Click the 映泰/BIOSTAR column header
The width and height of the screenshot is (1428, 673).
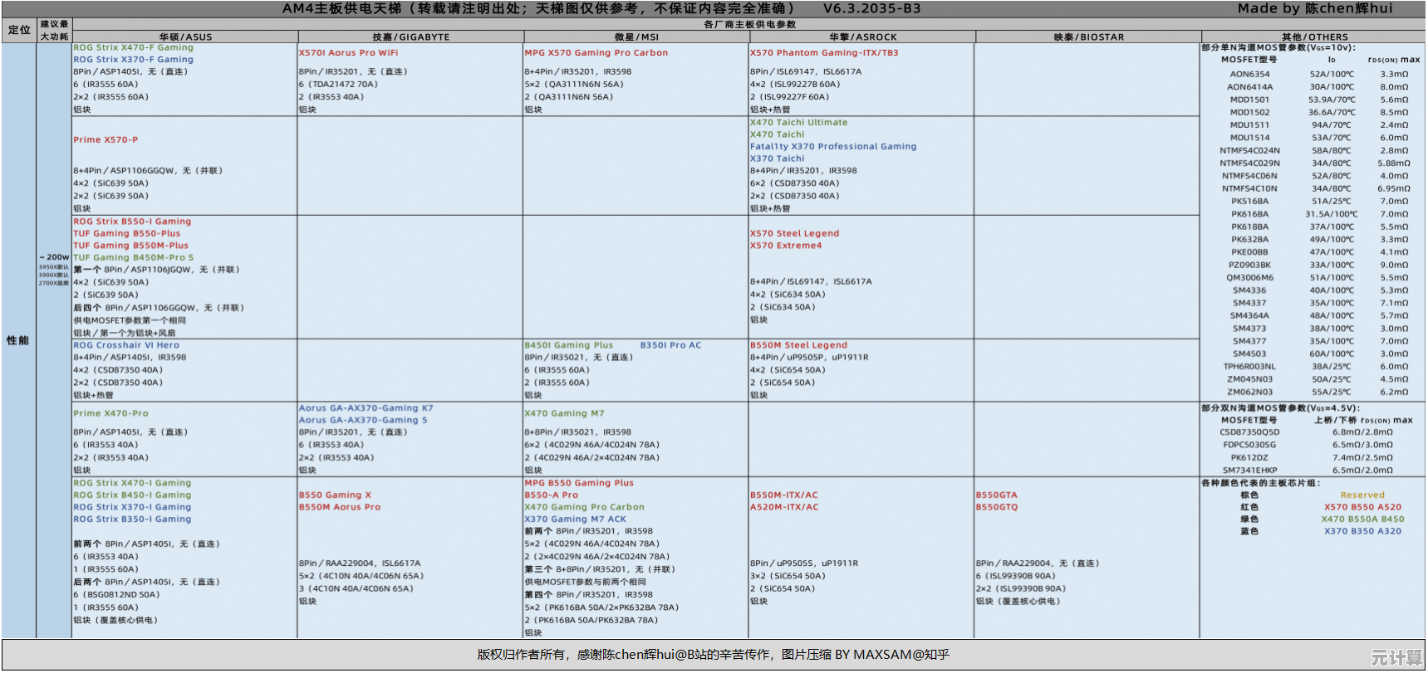1088,37
